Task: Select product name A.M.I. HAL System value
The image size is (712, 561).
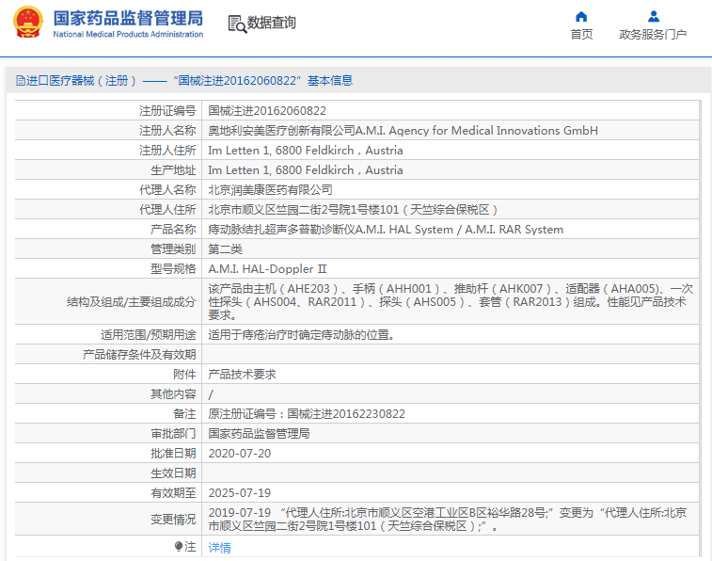Action: point(386,230)
